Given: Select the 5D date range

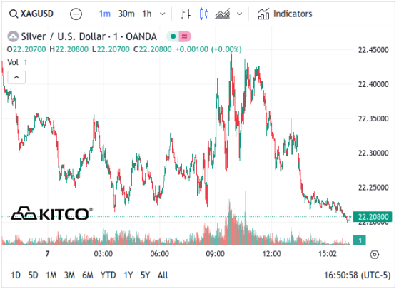Looking at the screenshot, I should pos(33,275).
